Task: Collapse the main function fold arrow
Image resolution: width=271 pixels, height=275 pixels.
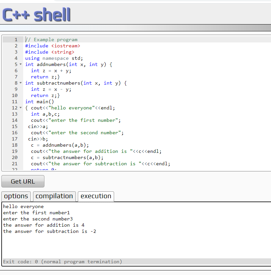Action: 20,108
